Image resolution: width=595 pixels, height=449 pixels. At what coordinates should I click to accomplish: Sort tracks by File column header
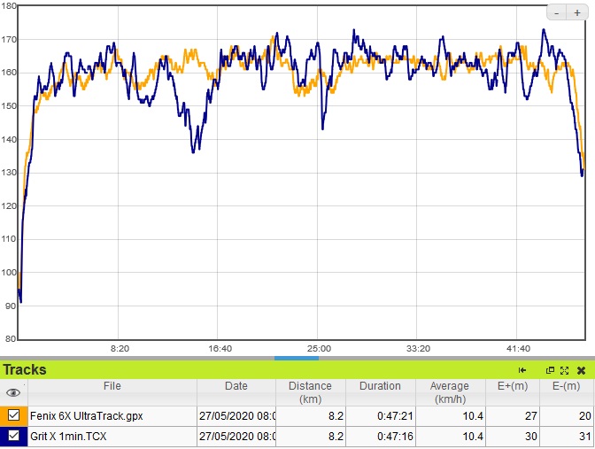(x=112, y=386)
